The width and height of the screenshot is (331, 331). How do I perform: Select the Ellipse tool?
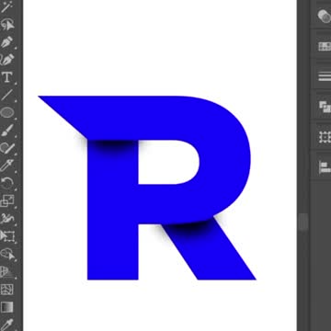click(x=6, y=112)
